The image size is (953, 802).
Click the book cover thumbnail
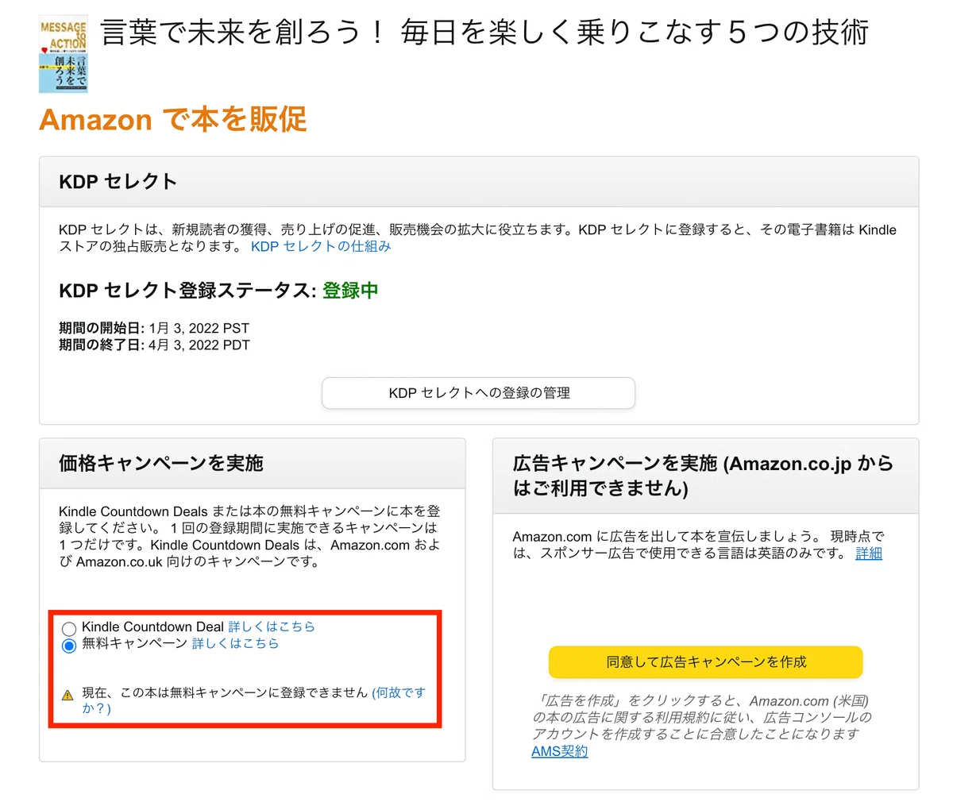coord(64,56)
